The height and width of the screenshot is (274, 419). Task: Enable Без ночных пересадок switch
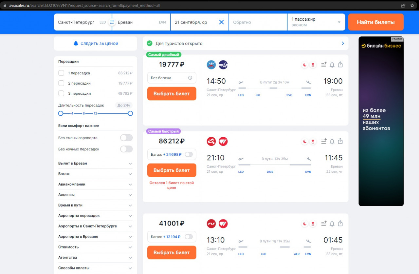click(126, 149)
